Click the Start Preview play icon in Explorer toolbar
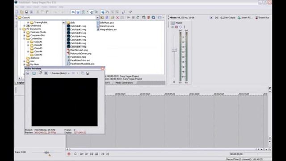Screen dimensions: 286x161 tap(129, 17)
